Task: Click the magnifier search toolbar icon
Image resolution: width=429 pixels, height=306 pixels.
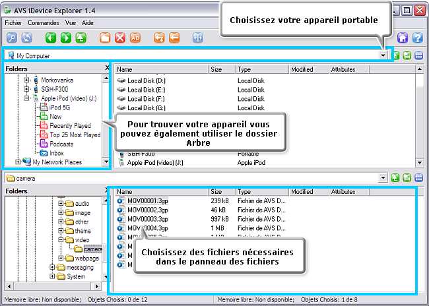Action: tap(12, 38)
